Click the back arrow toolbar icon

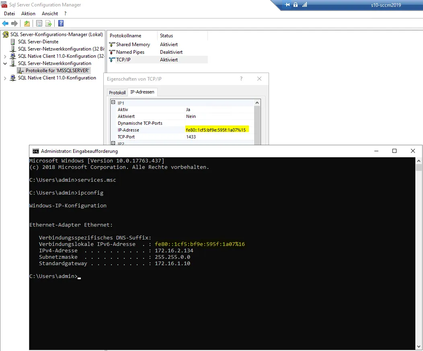[x=5, y=23]
